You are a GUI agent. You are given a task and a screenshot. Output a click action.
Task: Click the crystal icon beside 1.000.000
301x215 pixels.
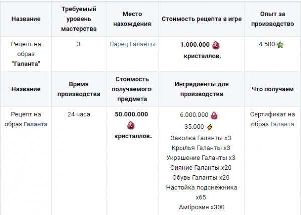[x=216, y=44]
